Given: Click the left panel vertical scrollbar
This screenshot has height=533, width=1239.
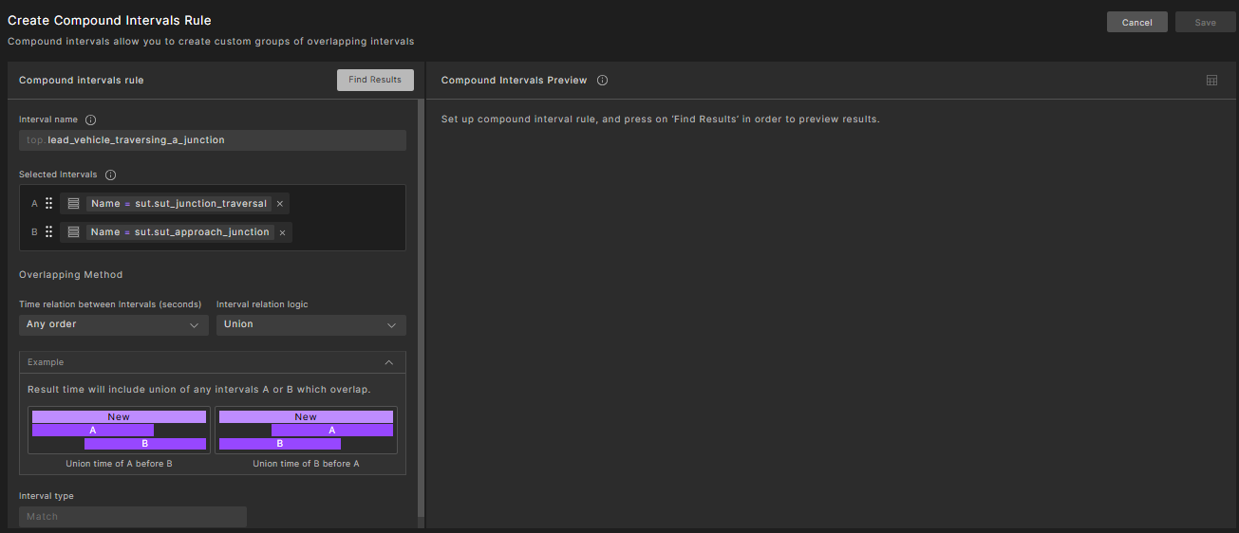Looking at the screenshot, I should [422, 285].
